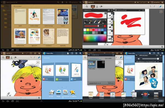This screenshot has height=108, width=165.
Task: Detach the brush settings panel via header icon
Action: pyautogui.click(x=109, y=10)
